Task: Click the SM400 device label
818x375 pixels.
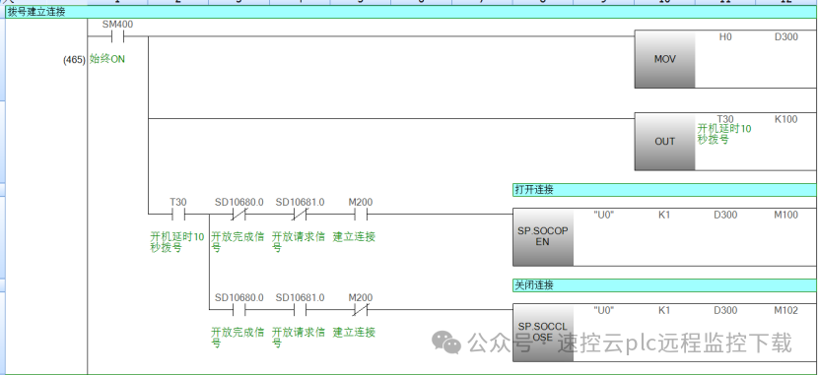Action: point(117,25)
